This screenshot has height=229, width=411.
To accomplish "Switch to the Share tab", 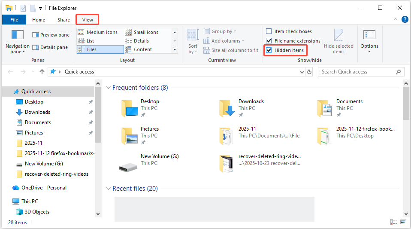I will coord(63,20).
